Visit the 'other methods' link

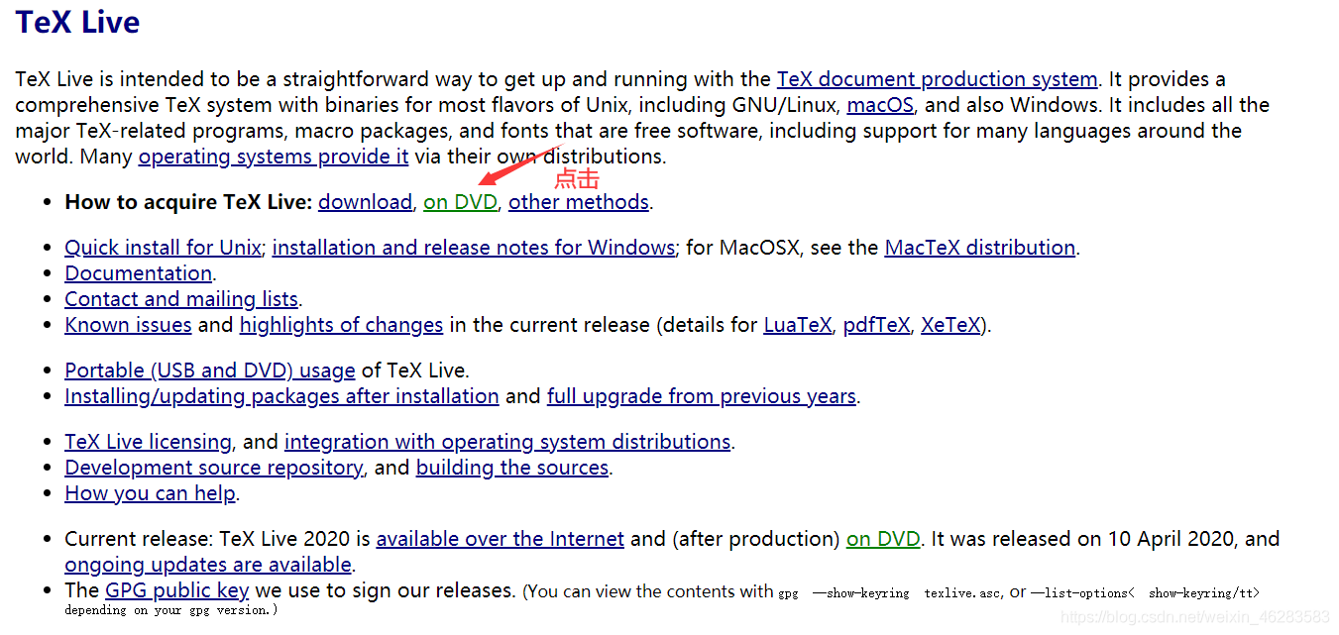(x=579, y=202)
